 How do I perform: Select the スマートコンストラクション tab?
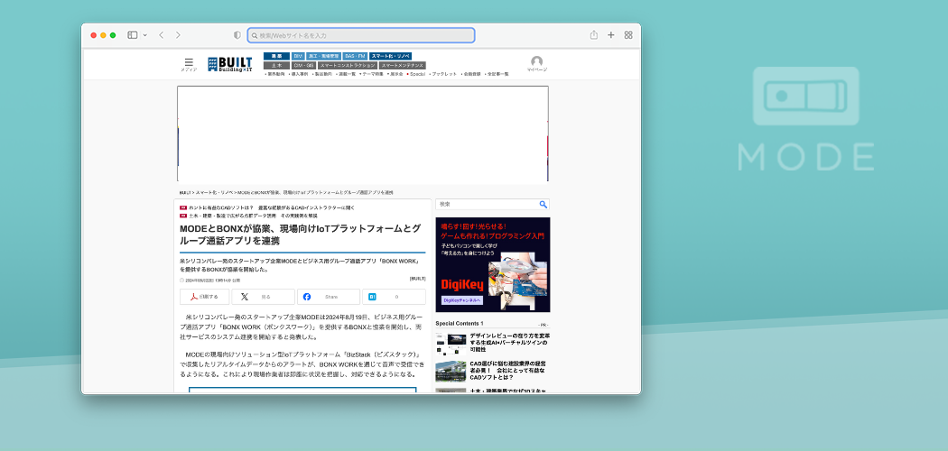coord(348,65)
